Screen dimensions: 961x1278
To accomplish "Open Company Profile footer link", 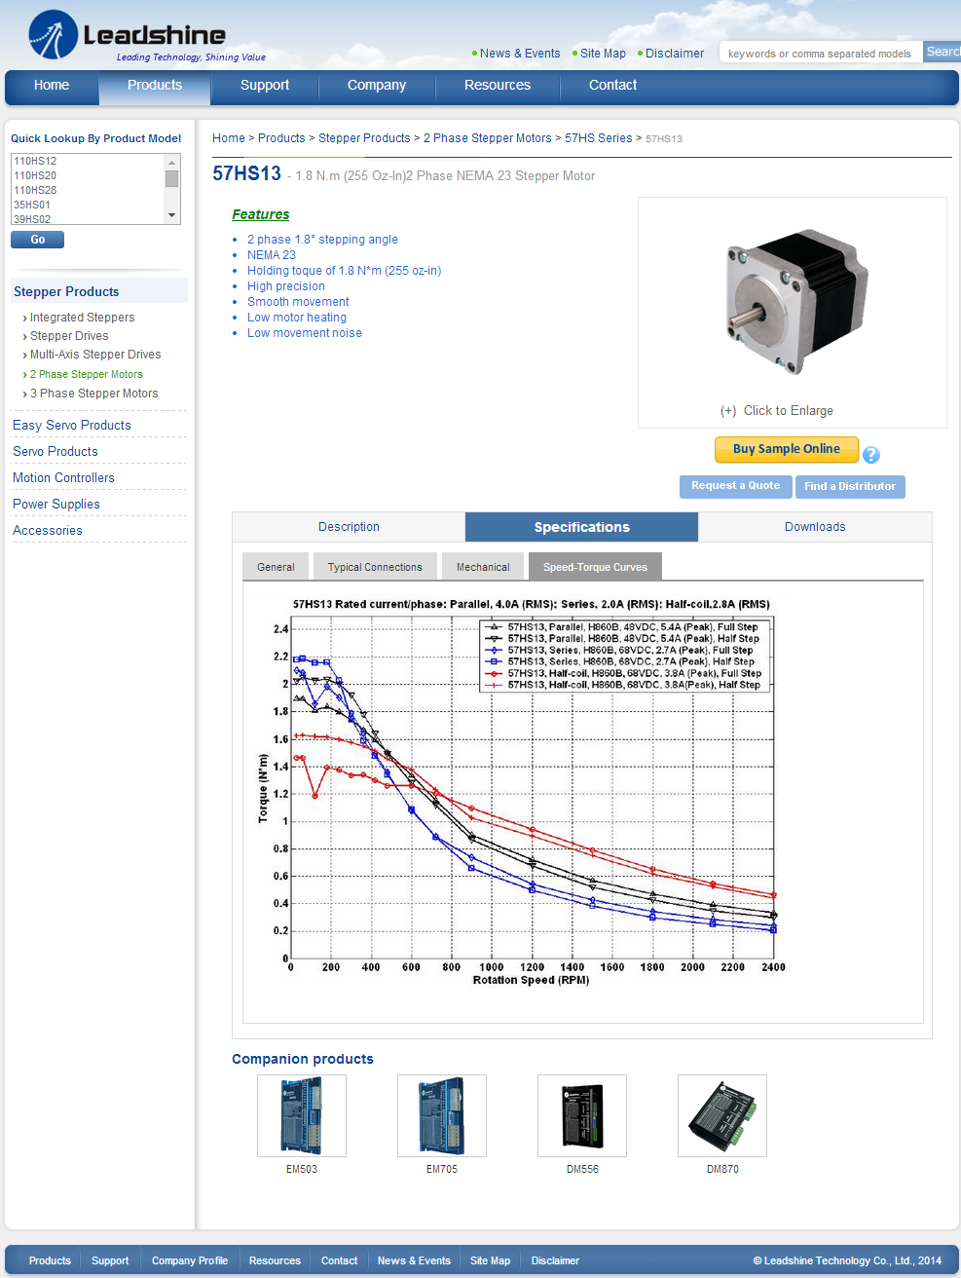I will tap(190, 1260).
